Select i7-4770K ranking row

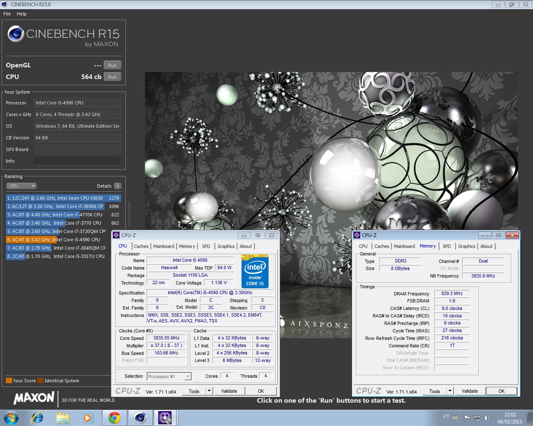[x=63, y=215]
